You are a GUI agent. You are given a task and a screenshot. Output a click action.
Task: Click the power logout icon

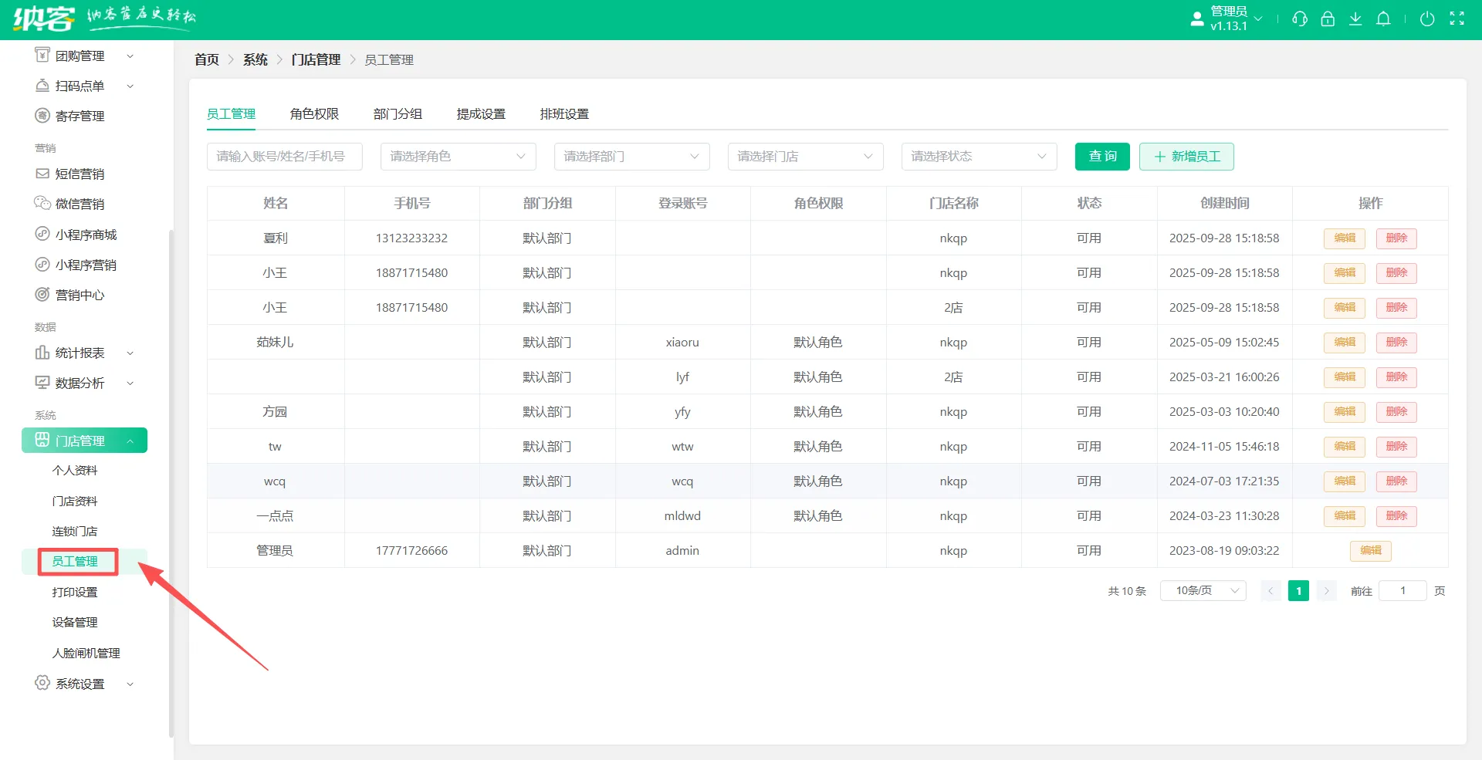pyautogui.click(x=1427, y=19)
